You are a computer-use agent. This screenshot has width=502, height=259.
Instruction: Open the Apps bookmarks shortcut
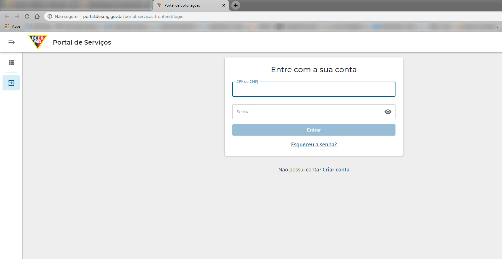(x=13, y=26)
